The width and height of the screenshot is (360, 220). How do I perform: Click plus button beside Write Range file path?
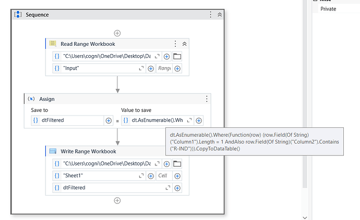click(166, 164)
